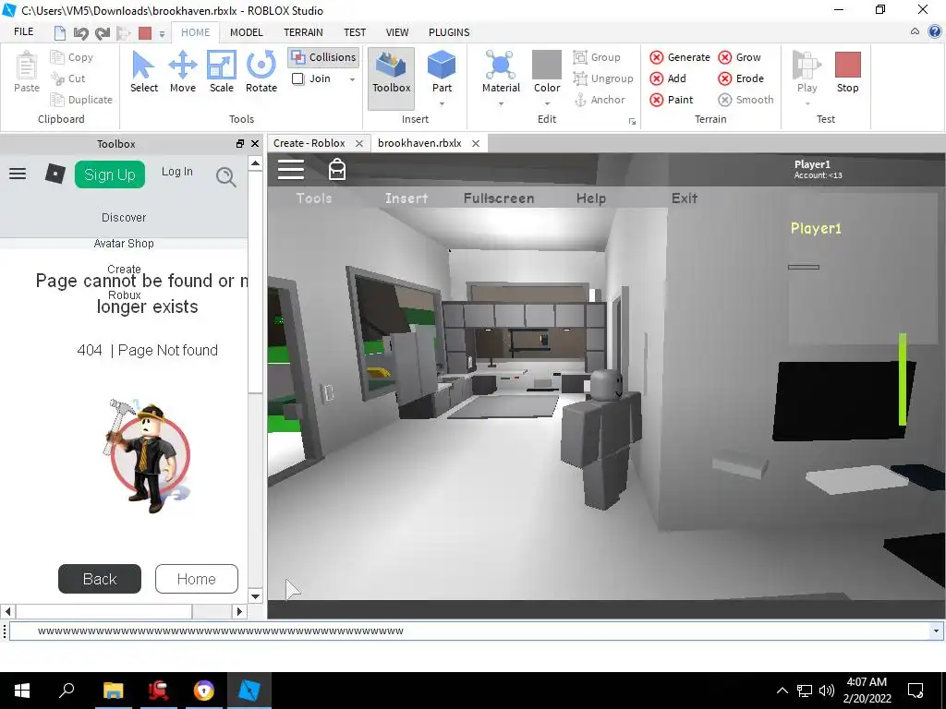Expand the Color dropdown arrow

coord(547,103)
